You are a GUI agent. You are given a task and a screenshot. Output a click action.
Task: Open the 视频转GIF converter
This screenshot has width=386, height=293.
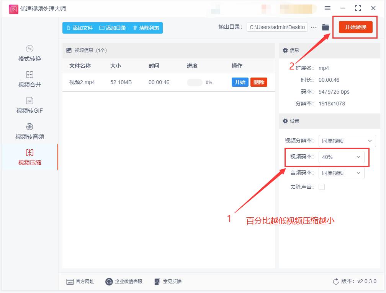[x=29, y=105]
